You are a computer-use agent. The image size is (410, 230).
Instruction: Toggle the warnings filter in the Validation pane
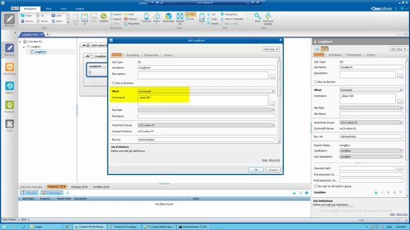(52, 193)
